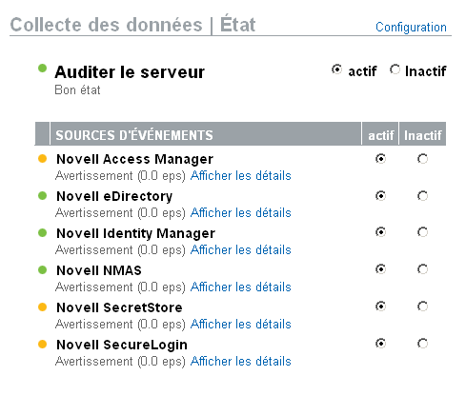This screenshot has width=466, height=396.
Task: Open Afficher les détails for Novell eDirectory
Action: pos(241,212)
